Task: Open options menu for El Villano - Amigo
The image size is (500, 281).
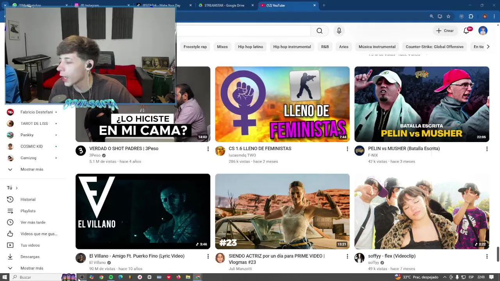Action: click(208, 256)
